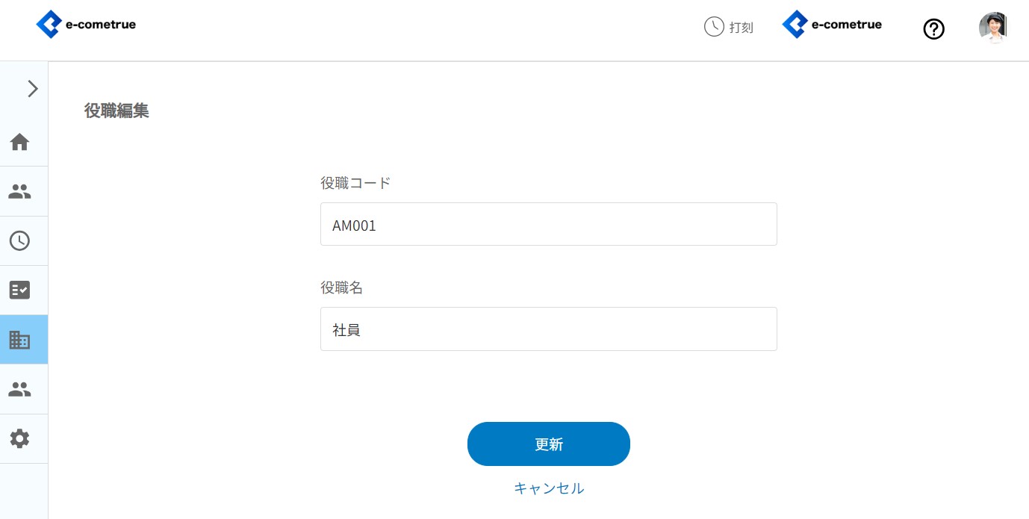Open the sidebar clock attendance icon

point(19,240)
